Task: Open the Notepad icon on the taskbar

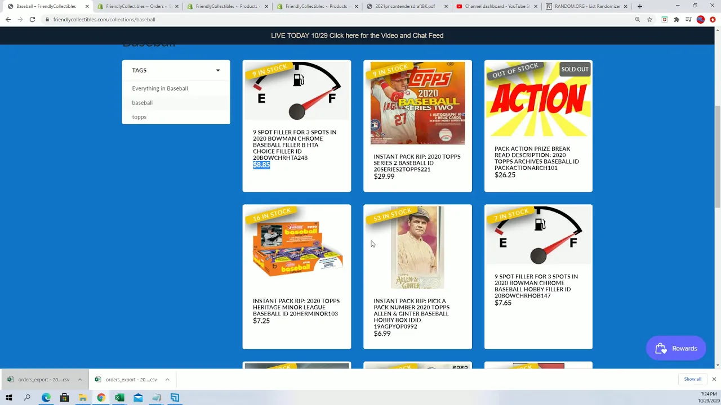Action: pyautogui.click(x=157, y=398)
